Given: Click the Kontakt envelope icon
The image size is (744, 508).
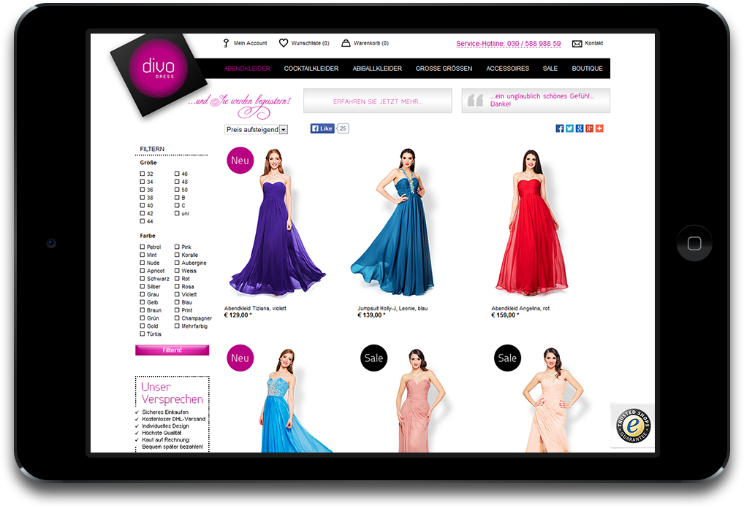Looking at the screenshot, I should (577, 44).
